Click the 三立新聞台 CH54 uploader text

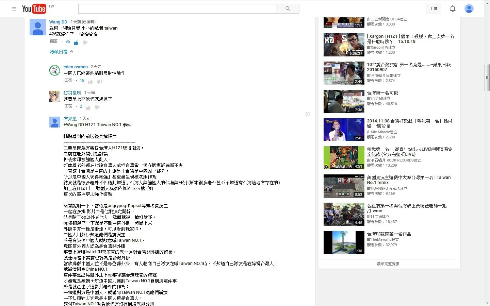(387, 19)
